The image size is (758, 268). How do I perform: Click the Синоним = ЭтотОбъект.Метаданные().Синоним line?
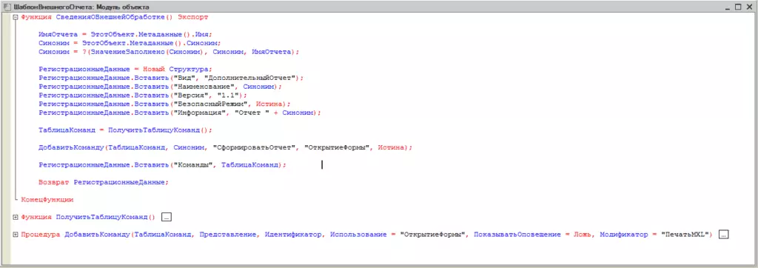pos(129,43)
